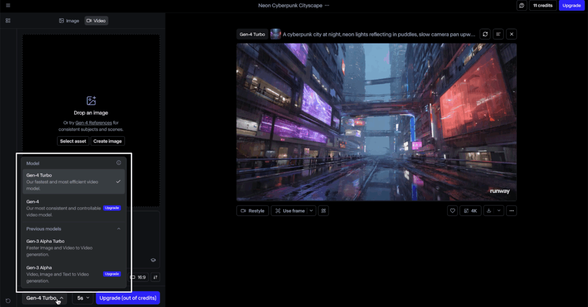Switch to the Image tab

69,21
